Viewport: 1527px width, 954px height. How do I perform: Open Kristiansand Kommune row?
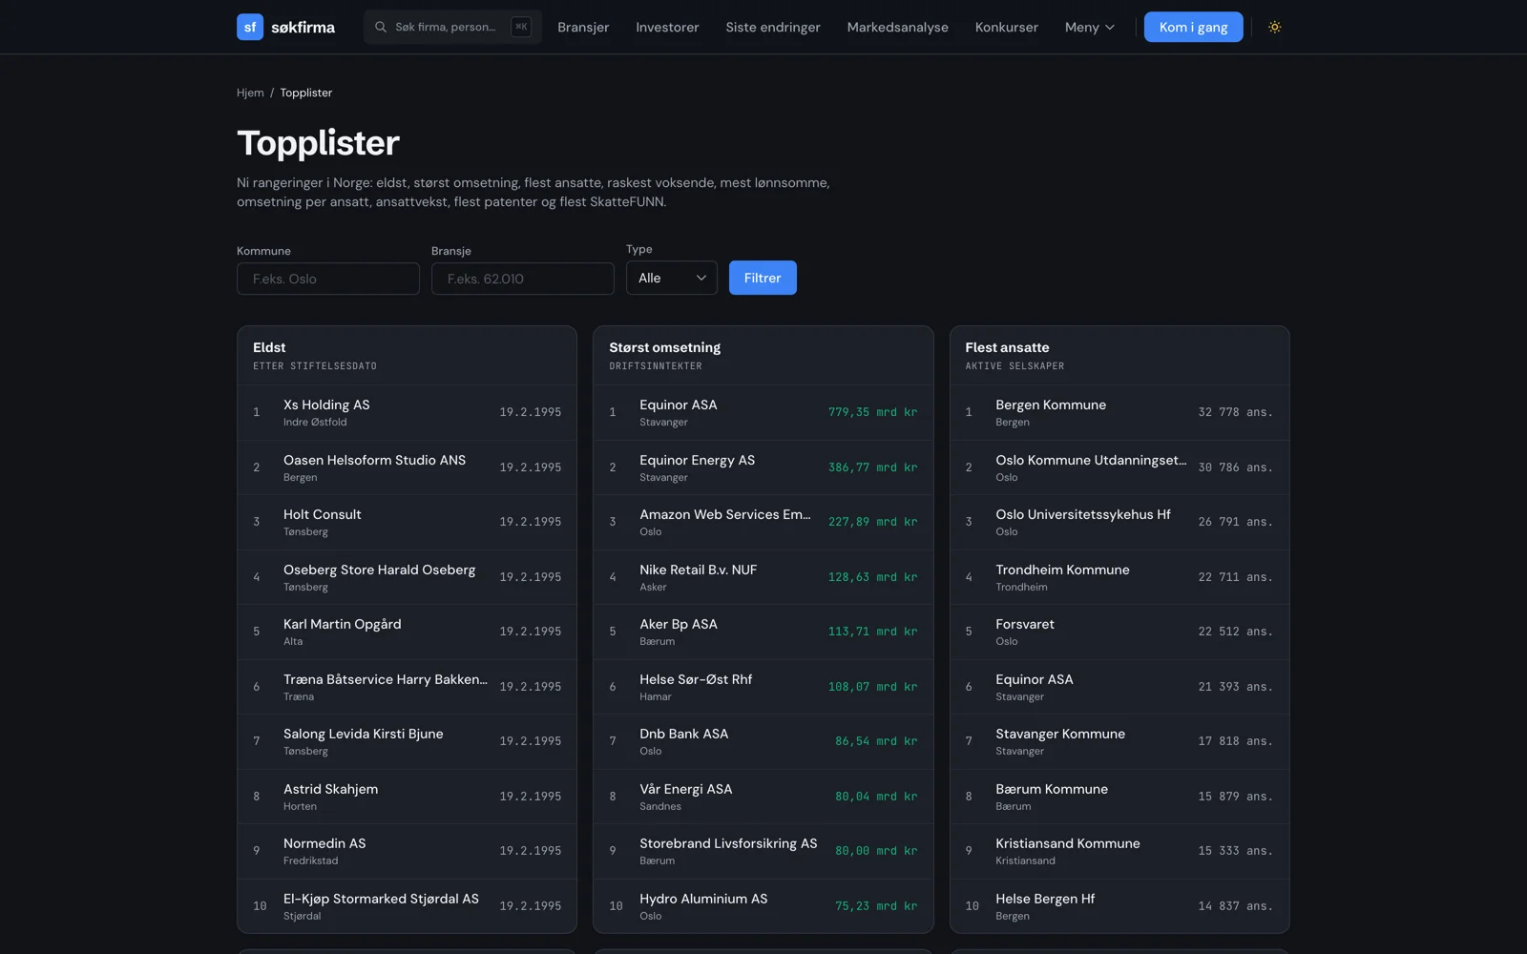point(1119,851)
